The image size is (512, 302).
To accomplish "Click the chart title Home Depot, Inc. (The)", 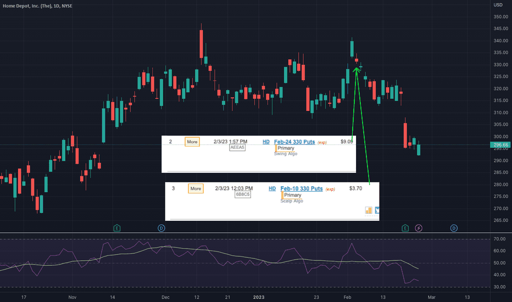I will (27, 6).
